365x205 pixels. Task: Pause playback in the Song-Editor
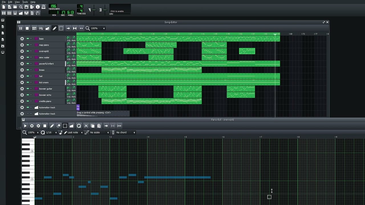pos(21,28)
